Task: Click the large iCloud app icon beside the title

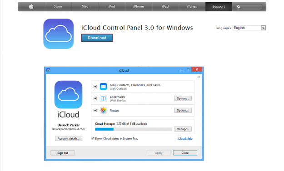Action: (x=59, y=34)
